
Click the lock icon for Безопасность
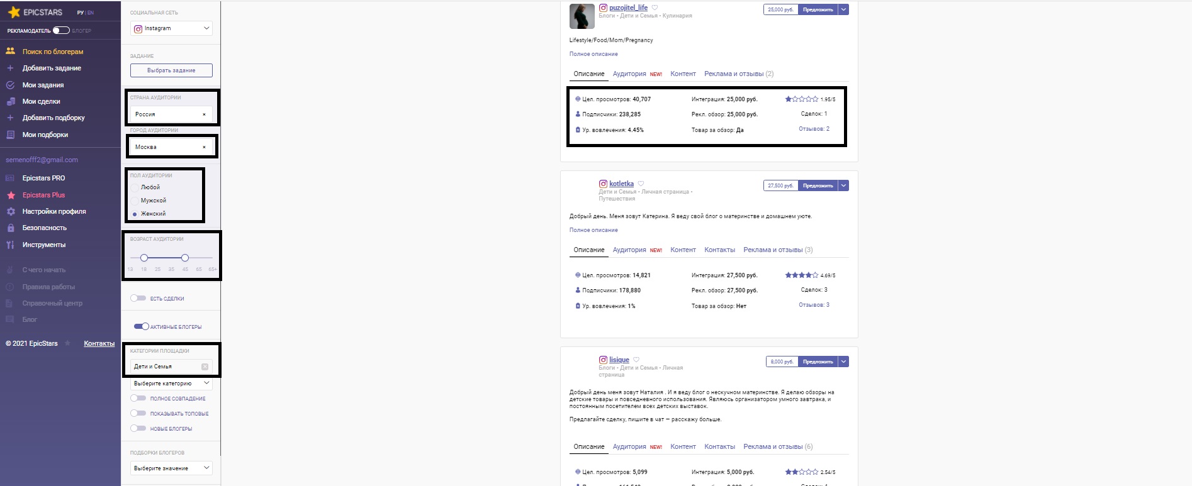tap(10, 228)
